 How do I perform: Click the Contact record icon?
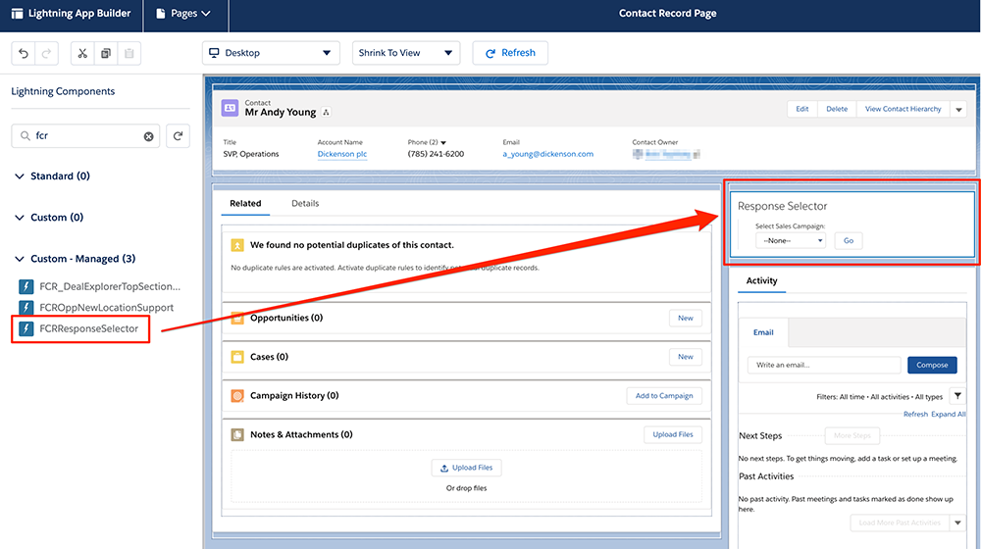tap(230, 108)
